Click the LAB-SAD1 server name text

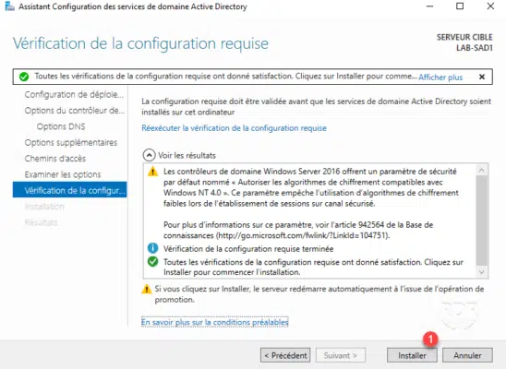tap(474, 48)
